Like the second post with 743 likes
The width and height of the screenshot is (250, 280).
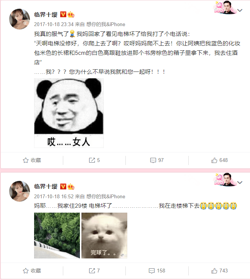coord(219,271)
